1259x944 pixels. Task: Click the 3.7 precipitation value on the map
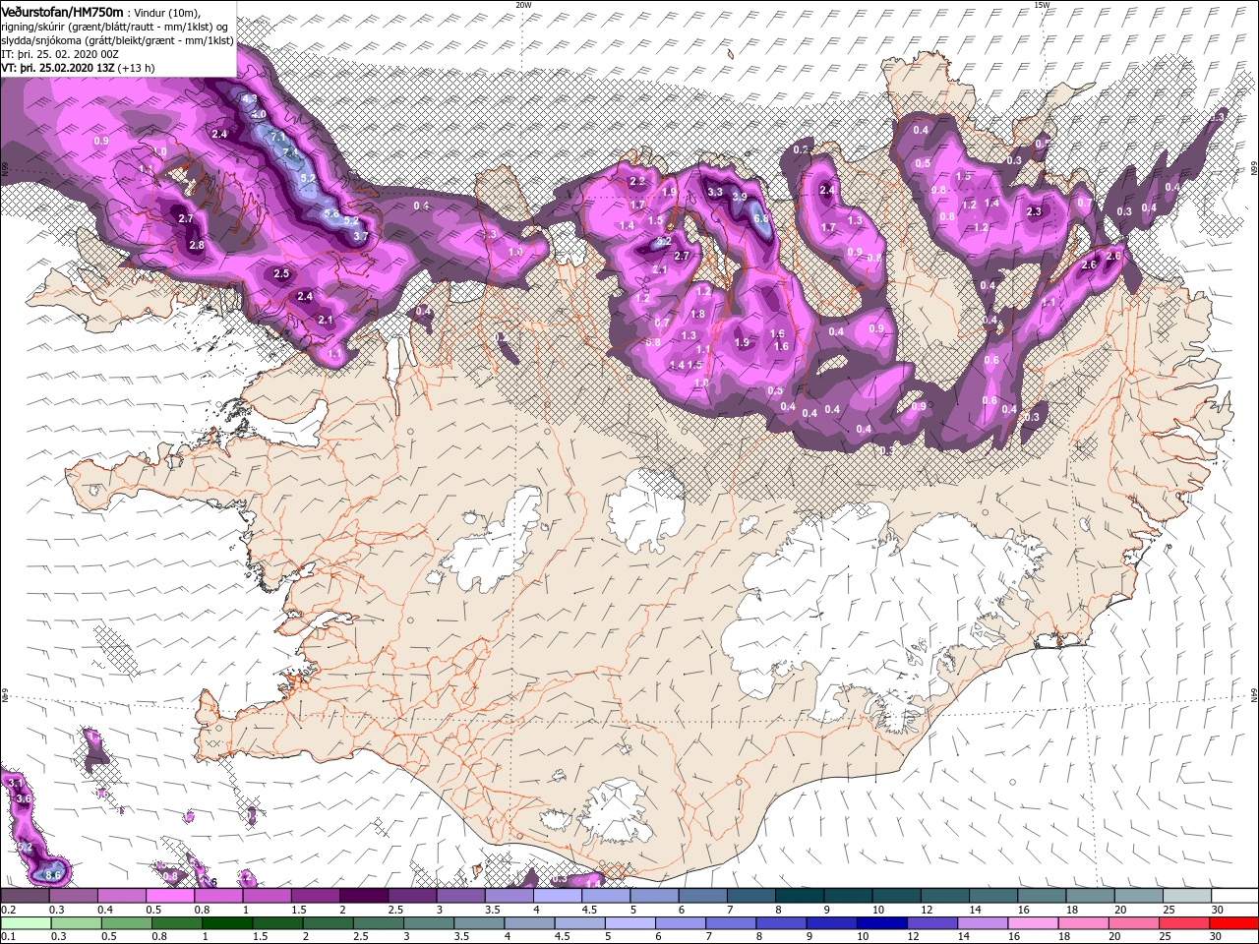(361, 236)
